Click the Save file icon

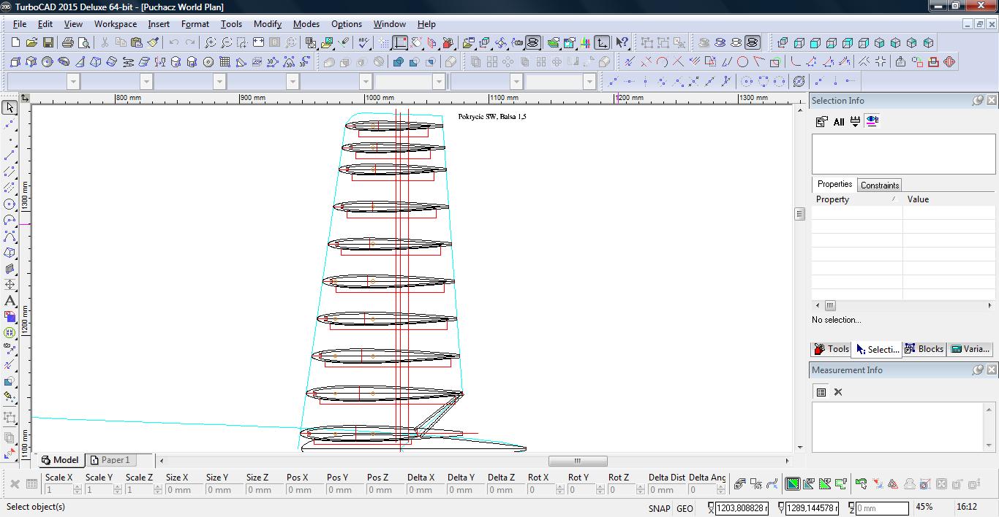pyautogui.click(x=48, y=43)
